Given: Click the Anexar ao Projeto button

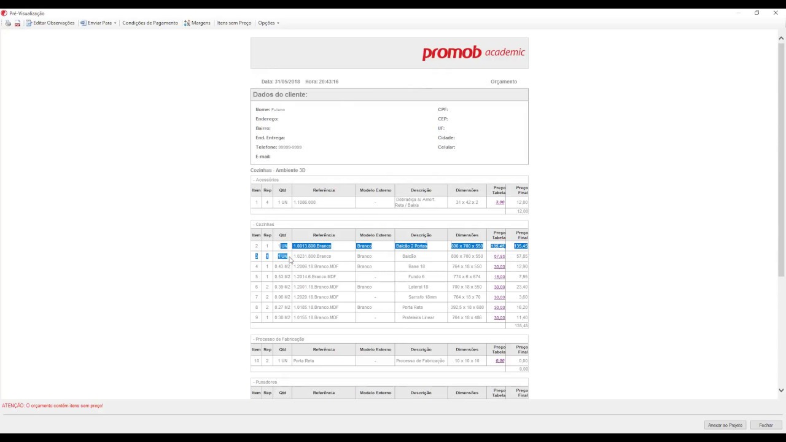Looking at the screenshot, I should pyautogui.click(x=725, y=425).
